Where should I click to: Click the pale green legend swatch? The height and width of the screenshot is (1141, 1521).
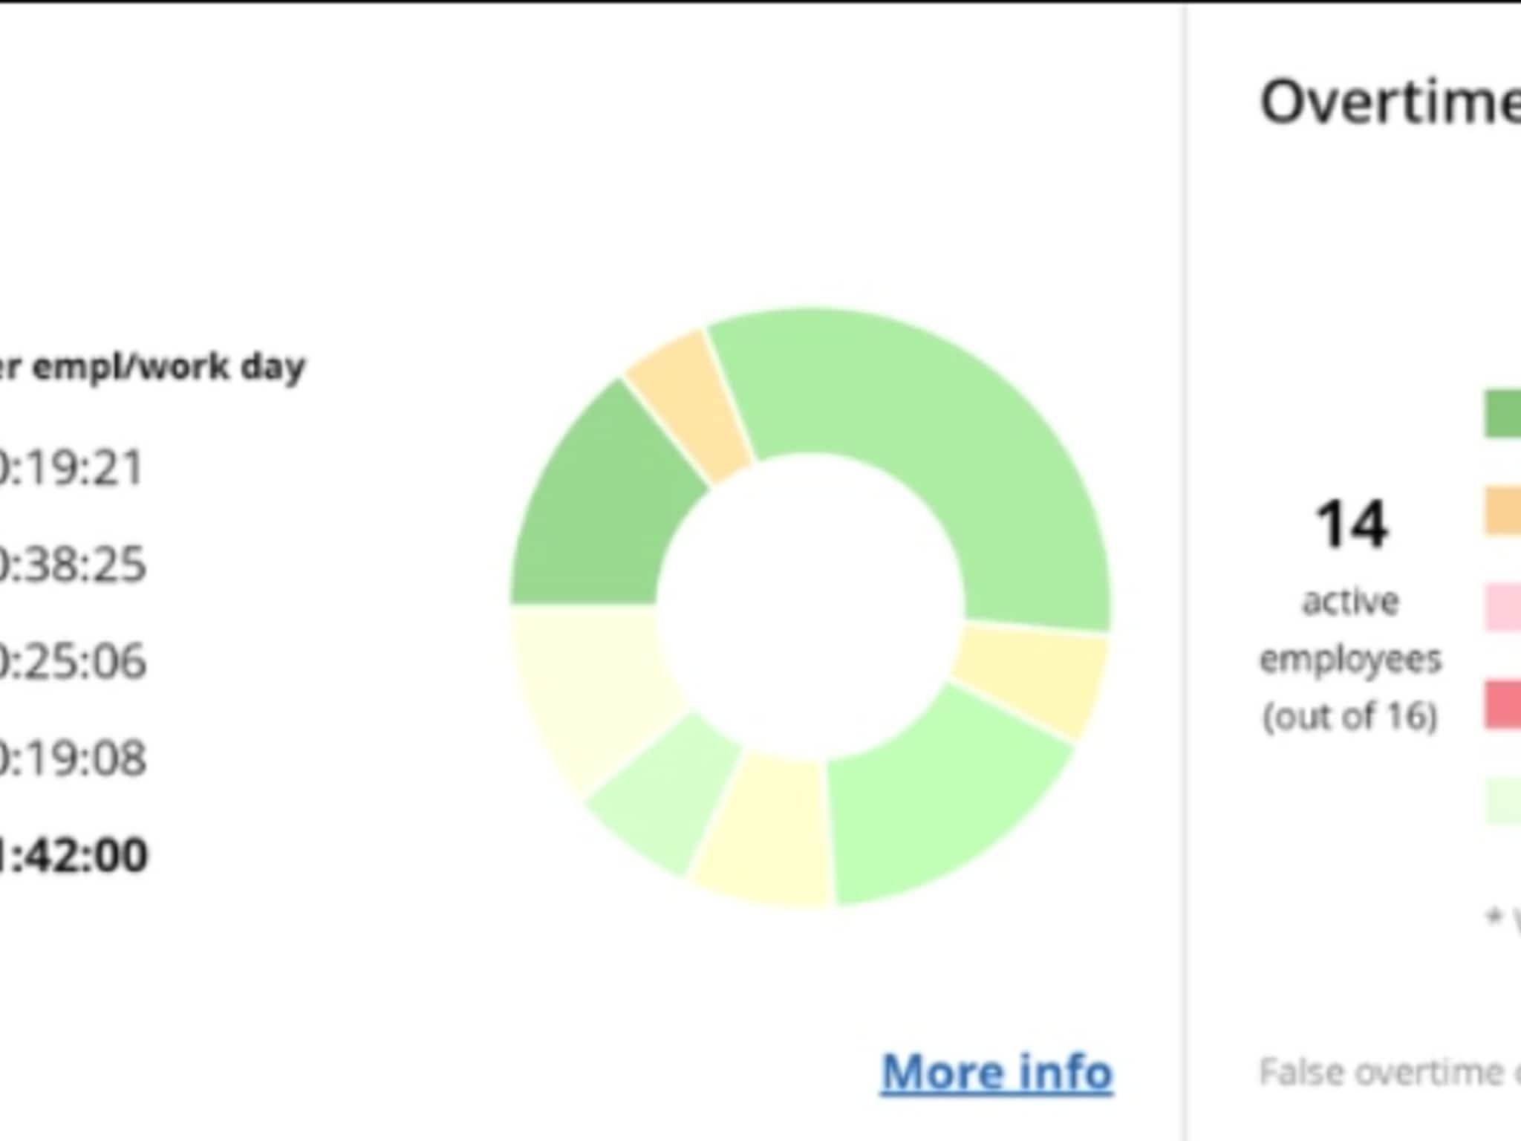(1502, 802)
